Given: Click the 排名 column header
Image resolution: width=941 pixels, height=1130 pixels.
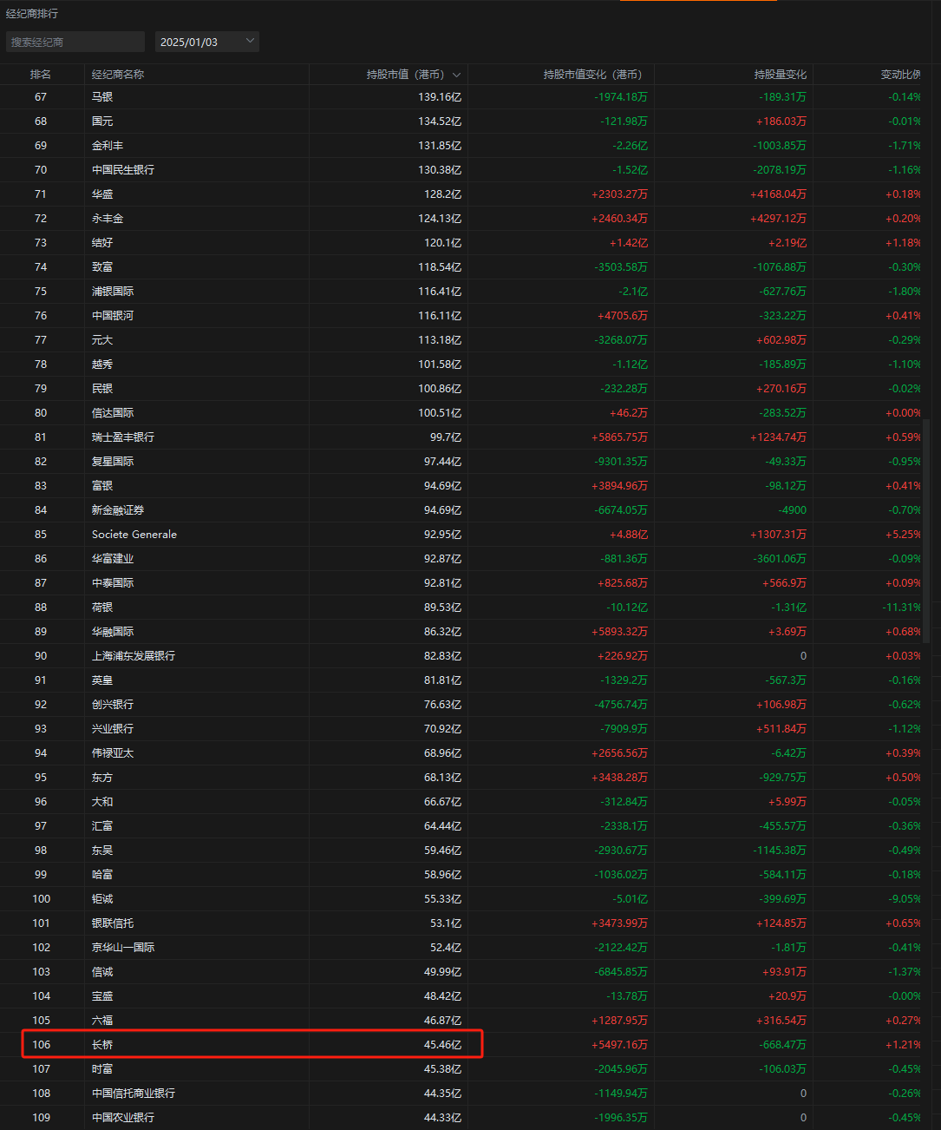Looking at the screenshot, I should (41, 75).
